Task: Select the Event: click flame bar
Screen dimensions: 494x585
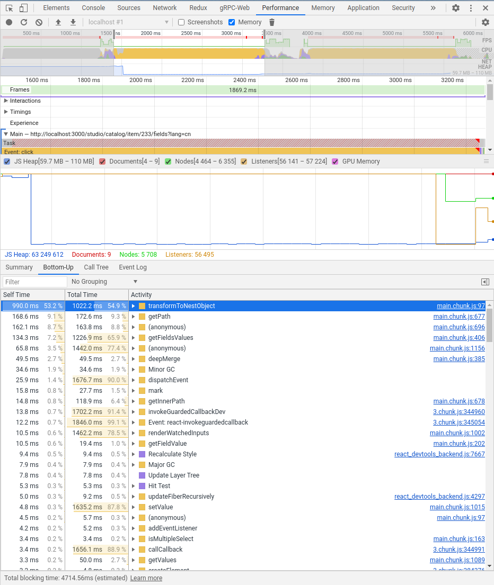Action: [x=241, y=151]
